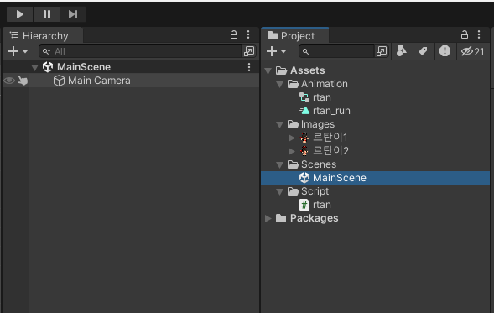Image resolution: width=494 pixels, height=313 pixels.
Task: Open the Project create (+) dropdown
Action: point(276,51)
